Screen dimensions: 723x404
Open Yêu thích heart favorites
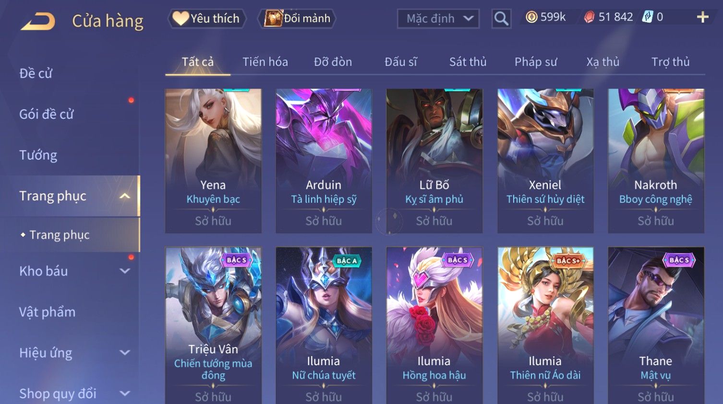coord(206,19)
